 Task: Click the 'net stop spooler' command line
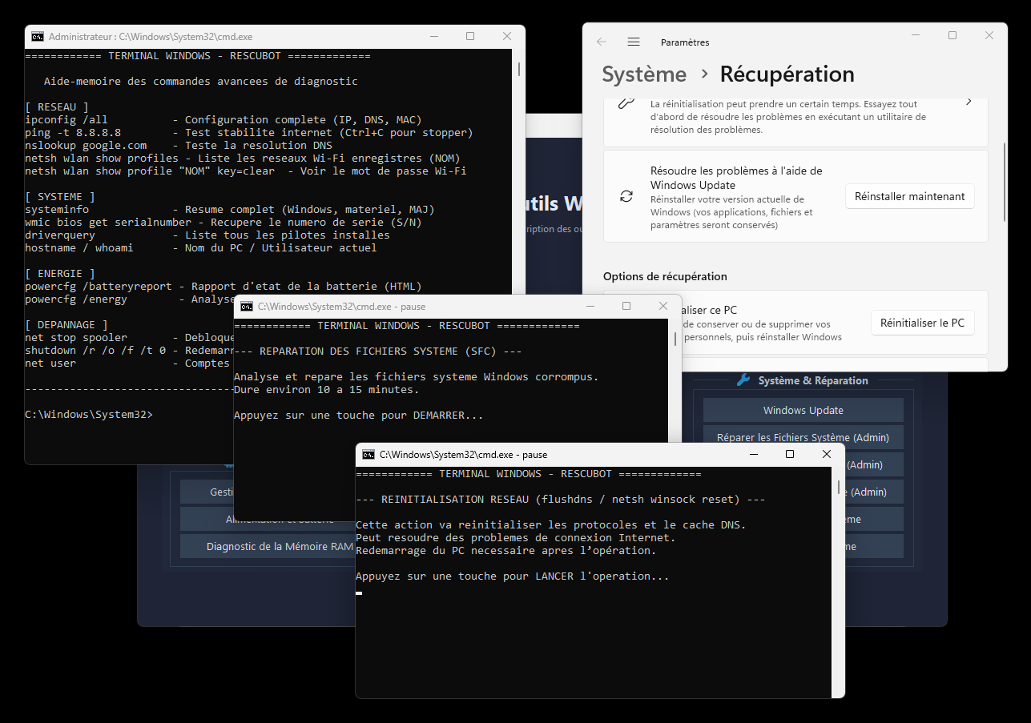pos(129,338)
